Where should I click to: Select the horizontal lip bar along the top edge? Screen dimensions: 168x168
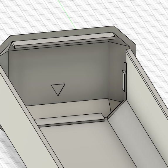tap(63, 40)
